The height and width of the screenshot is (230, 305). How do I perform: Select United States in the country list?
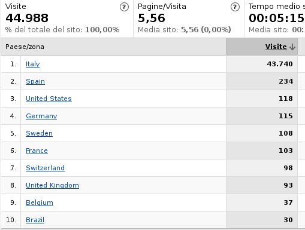(49, 99)
